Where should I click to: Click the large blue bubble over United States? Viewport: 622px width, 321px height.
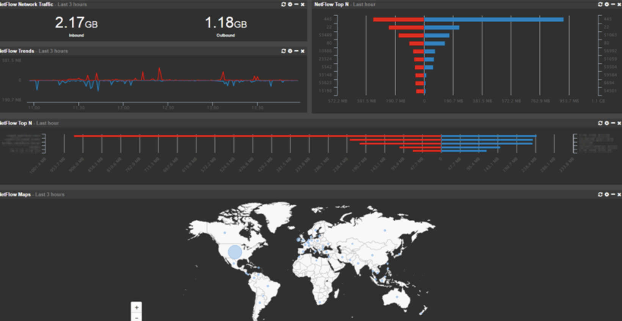click(235, 252)
